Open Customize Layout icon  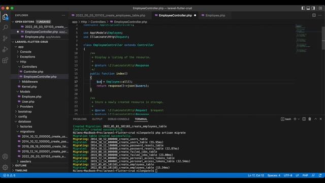tap(320, 8)
